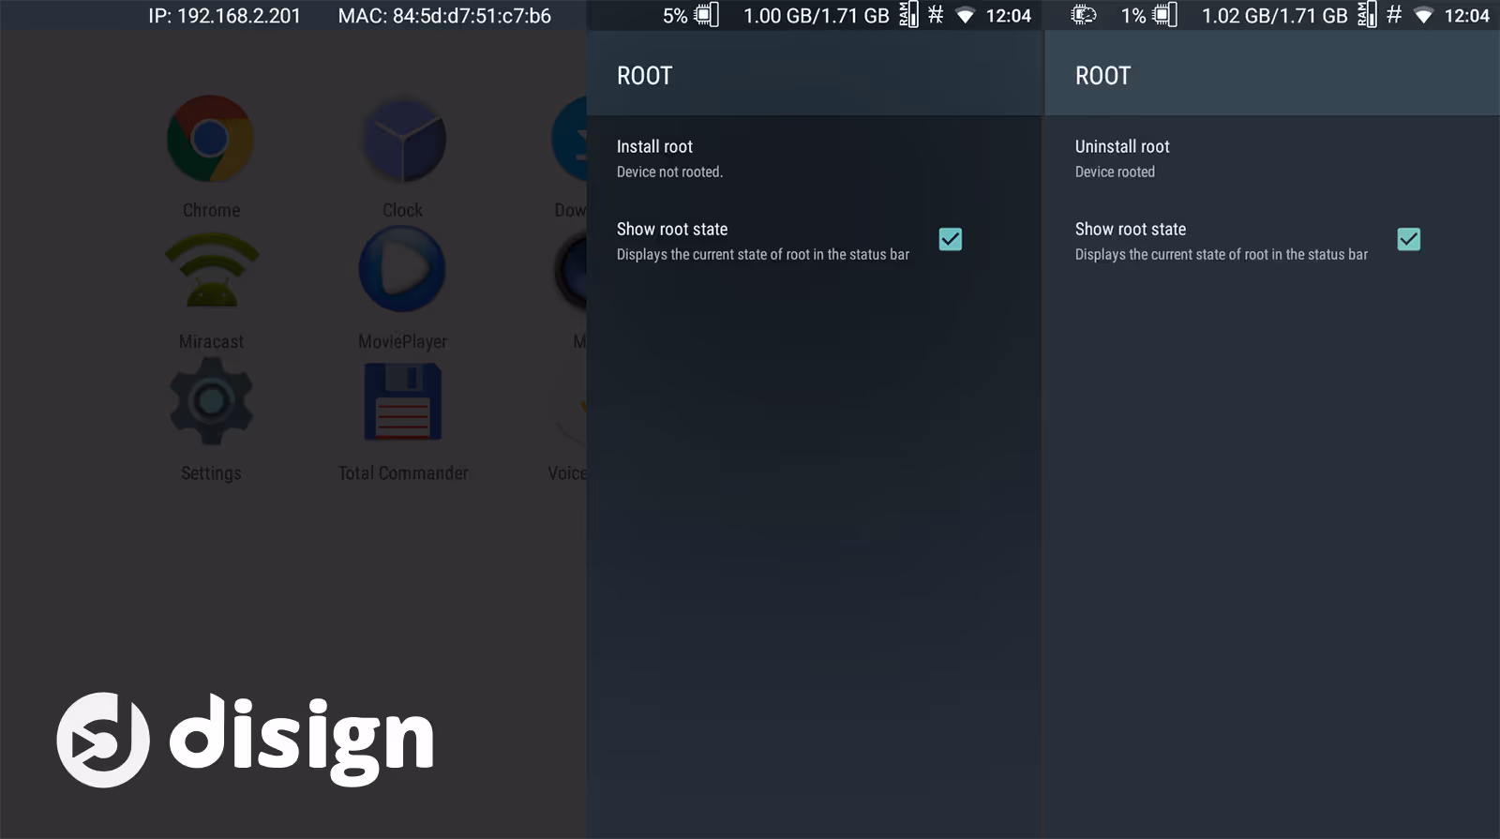The height and width of the screenshot is (839, 1500).
Task: Click the RAM icon beside 1.00 GB/1.71 GB
Action: 908,15
